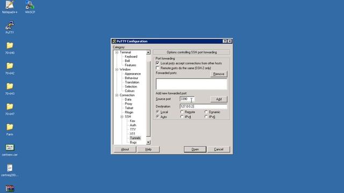Click the category tree scrollbar thumb
The image size is (344, 193).
148,99
